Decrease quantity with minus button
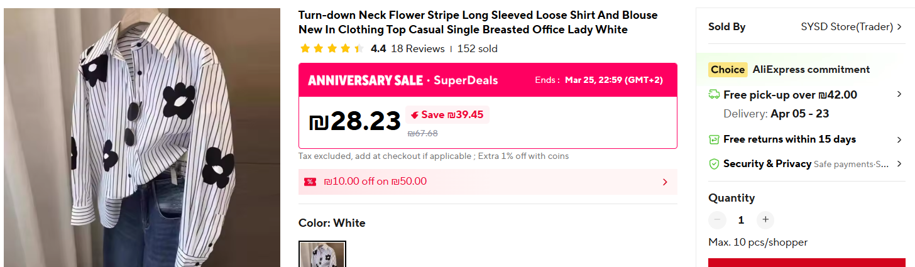Screen dimensions: 915x267 coord(717,220)
